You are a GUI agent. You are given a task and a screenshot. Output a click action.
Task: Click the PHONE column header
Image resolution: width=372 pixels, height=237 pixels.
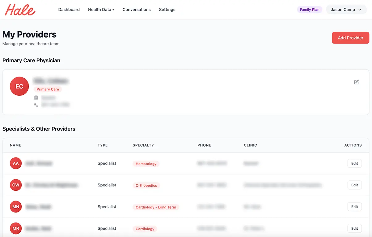[204, 145]
